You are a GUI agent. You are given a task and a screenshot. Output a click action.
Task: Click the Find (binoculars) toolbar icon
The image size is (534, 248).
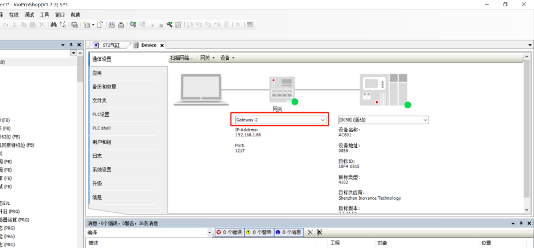pos(54,25)
